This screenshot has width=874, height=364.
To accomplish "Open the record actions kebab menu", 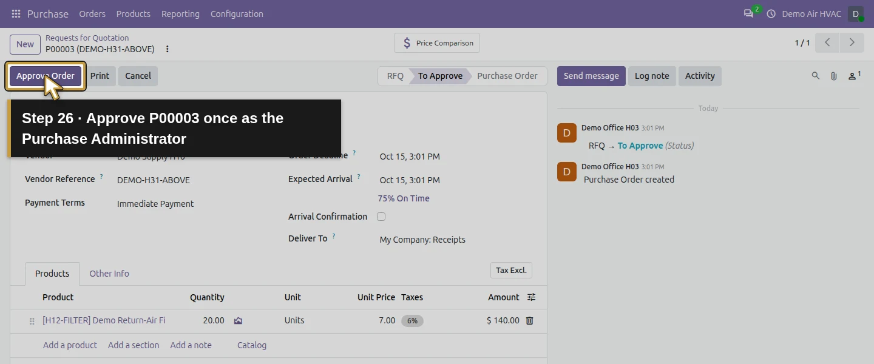I will [x=168, y=49].
